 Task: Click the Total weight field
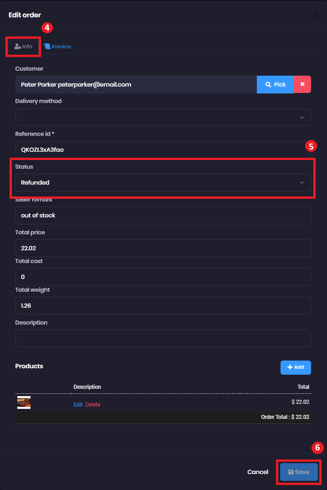click(x=163, y=306)
